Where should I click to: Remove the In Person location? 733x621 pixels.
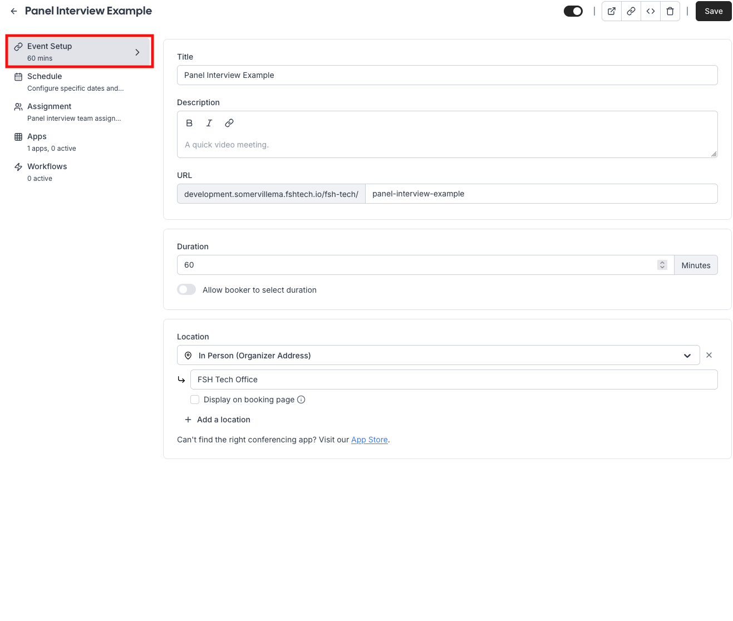pos(709,355)
